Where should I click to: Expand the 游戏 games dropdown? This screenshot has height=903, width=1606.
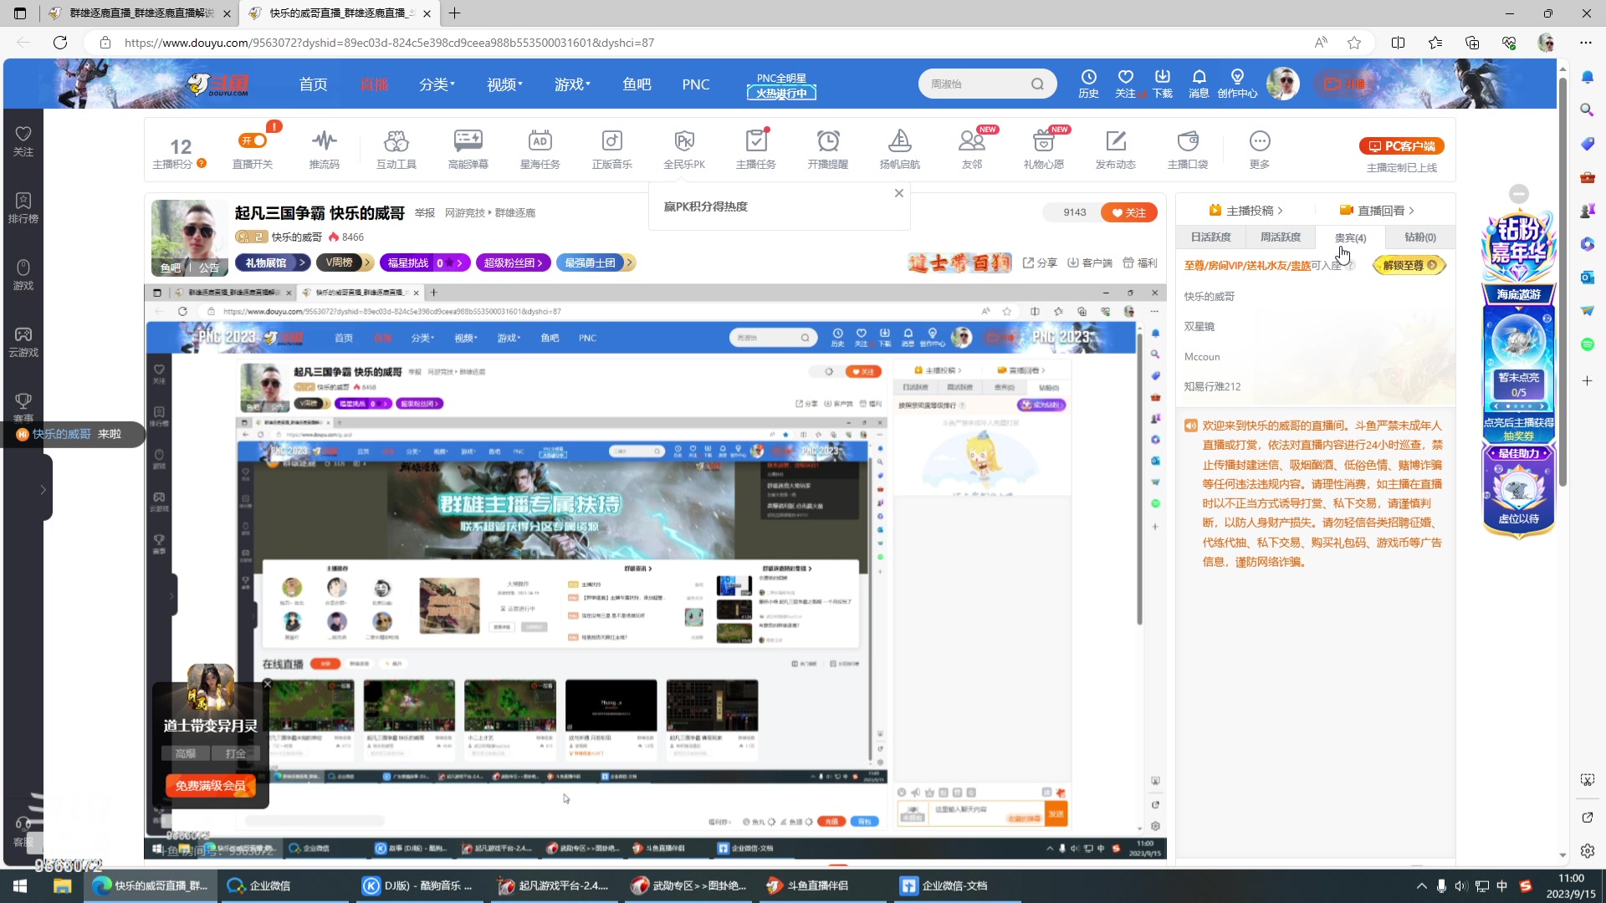pos(572,84)
